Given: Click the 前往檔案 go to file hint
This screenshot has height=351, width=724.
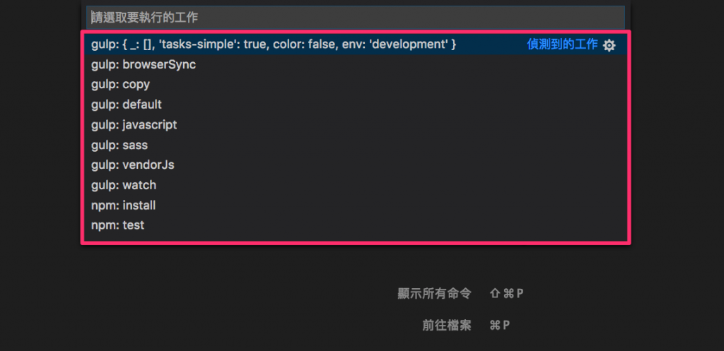Looking at the screenshot, I should point(447,326).
